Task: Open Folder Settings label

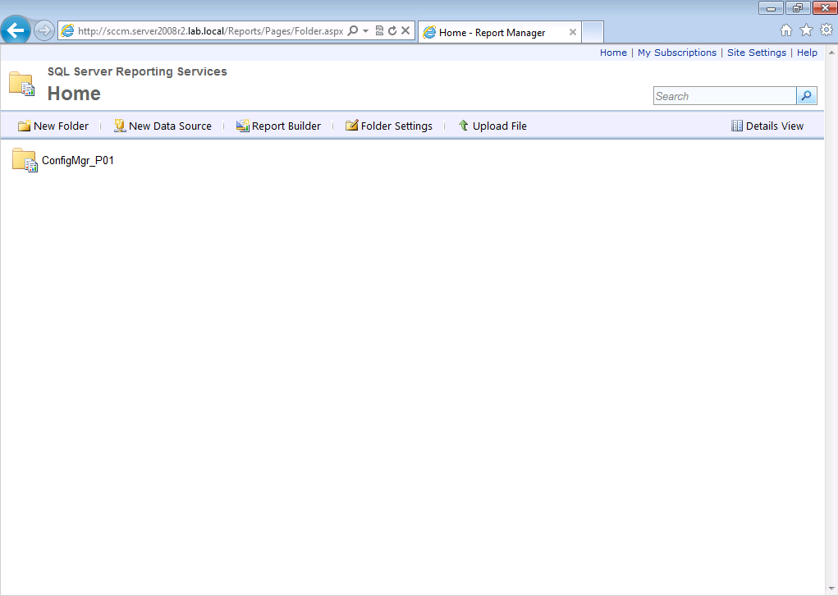Action: pos(396,126)
